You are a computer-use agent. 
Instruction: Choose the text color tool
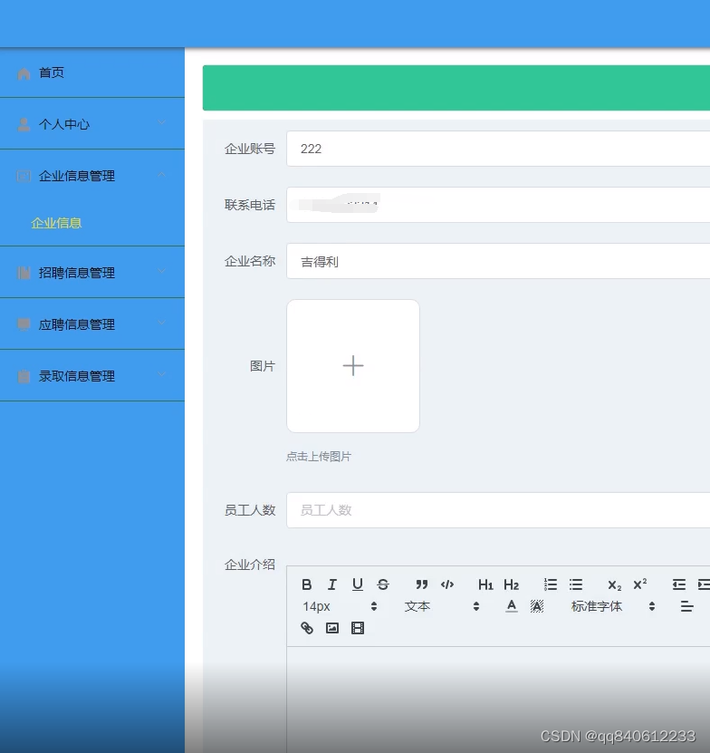pos(512,606)
